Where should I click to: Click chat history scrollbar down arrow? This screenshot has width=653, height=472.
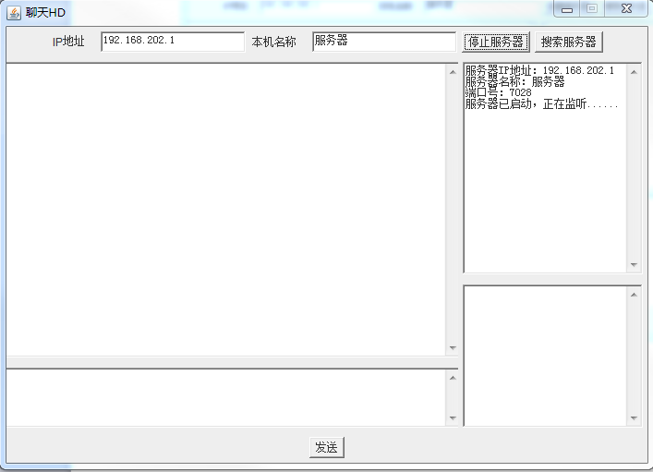[453, 348]
